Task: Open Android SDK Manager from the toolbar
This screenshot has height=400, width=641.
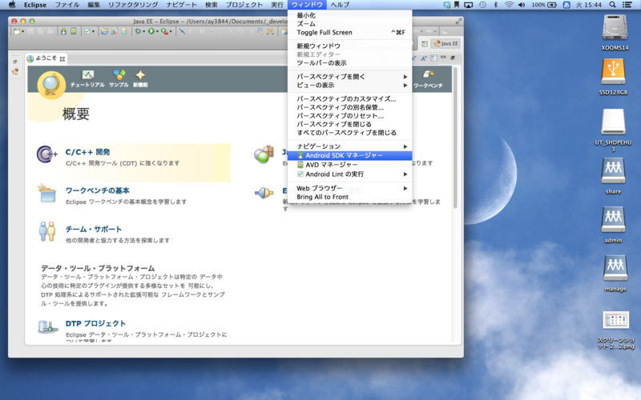Action: pos(64,31)
